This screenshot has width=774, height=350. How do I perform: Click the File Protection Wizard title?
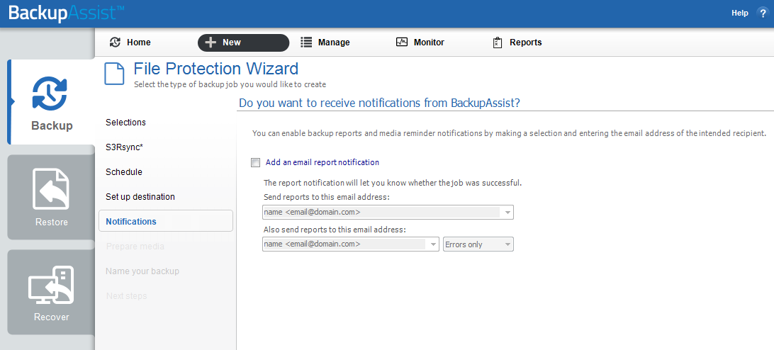(216, 68)
